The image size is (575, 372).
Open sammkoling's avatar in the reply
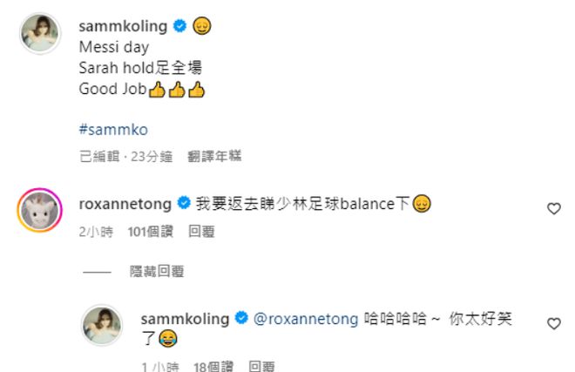pyautogui.click(x=103, y=324)
